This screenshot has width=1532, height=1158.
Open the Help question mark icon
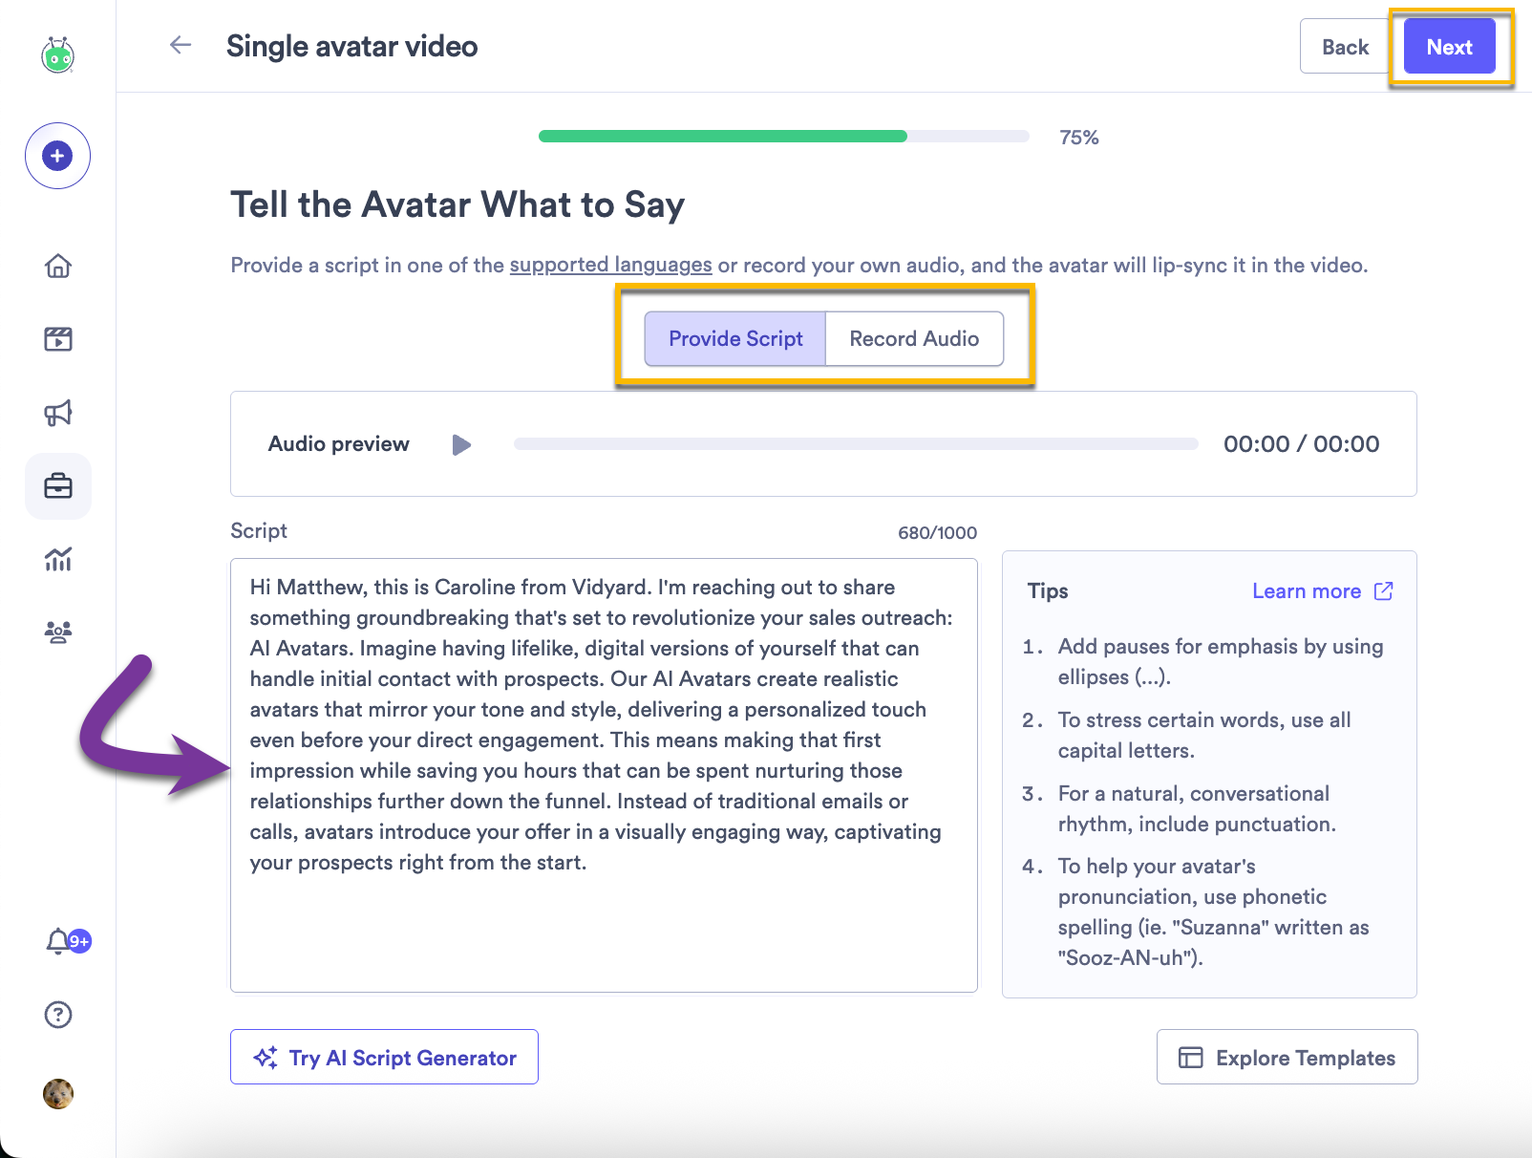[57, 1015]
